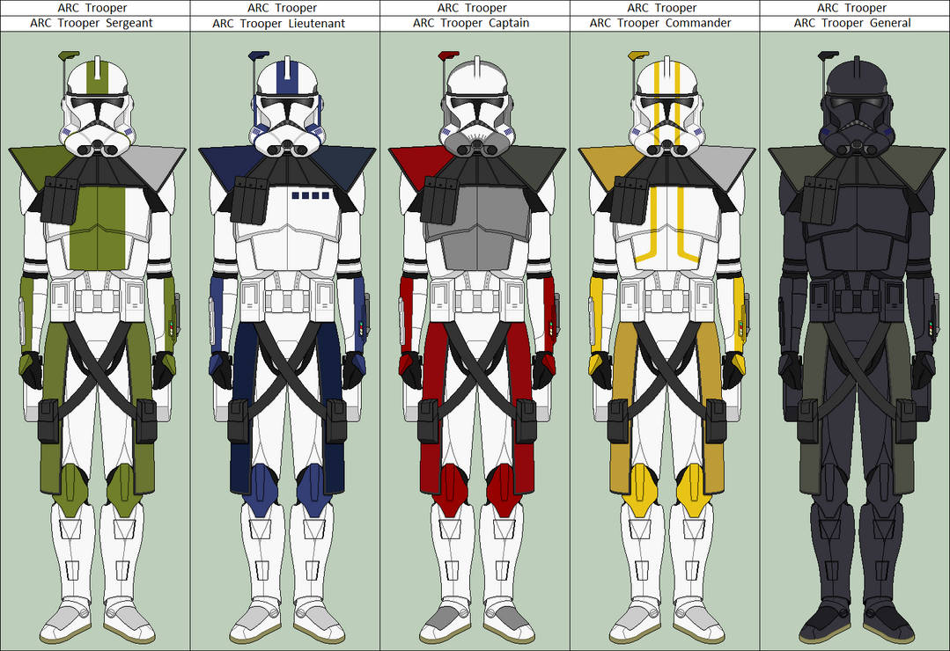950x651 pixels.
Task: Click the Captain's grey chest plate
Action: tap(477, 227)
